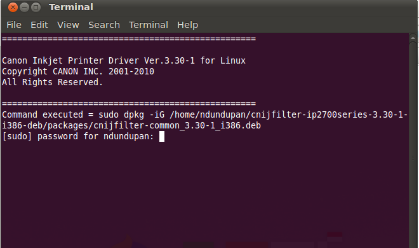Open the Help menu
Screen dimensions: 419x248
(x=187, y=25)
